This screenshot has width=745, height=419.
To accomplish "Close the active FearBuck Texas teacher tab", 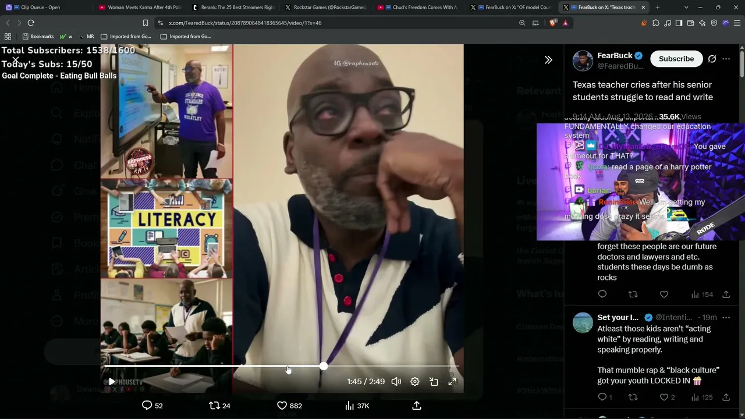I will (643, 8).
